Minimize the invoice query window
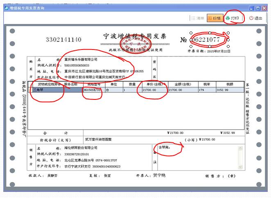 point(251,8)
